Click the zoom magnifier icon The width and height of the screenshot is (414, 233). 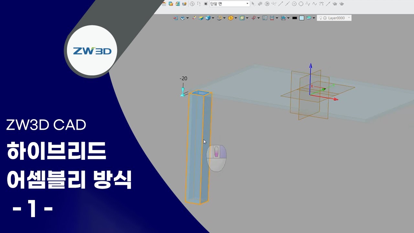pyautogui.click(x=242, y=18)
